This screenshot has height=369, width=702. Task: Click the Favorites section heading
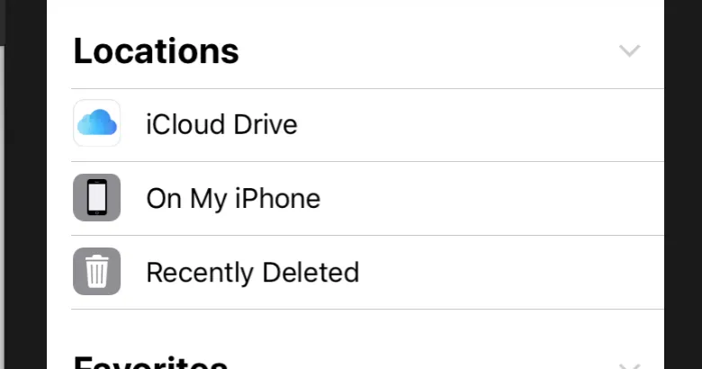tap(149, 362)
